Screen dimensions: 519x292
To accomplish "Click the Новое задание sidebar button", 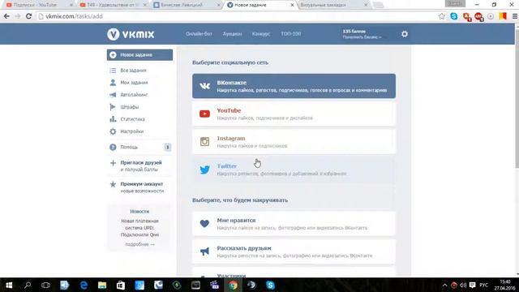I will (139, 55).
